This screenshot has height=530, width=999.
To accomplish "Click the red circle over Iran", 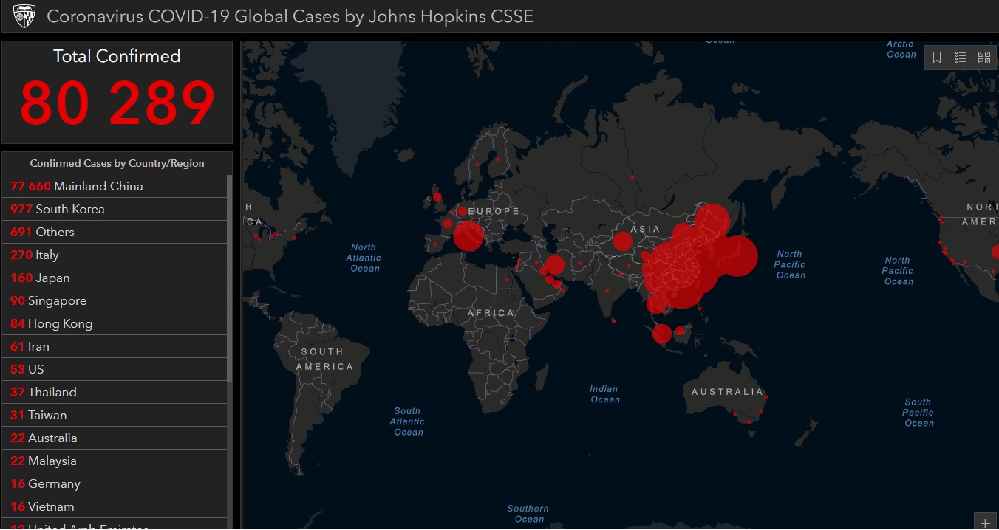I will click(554, 266).
